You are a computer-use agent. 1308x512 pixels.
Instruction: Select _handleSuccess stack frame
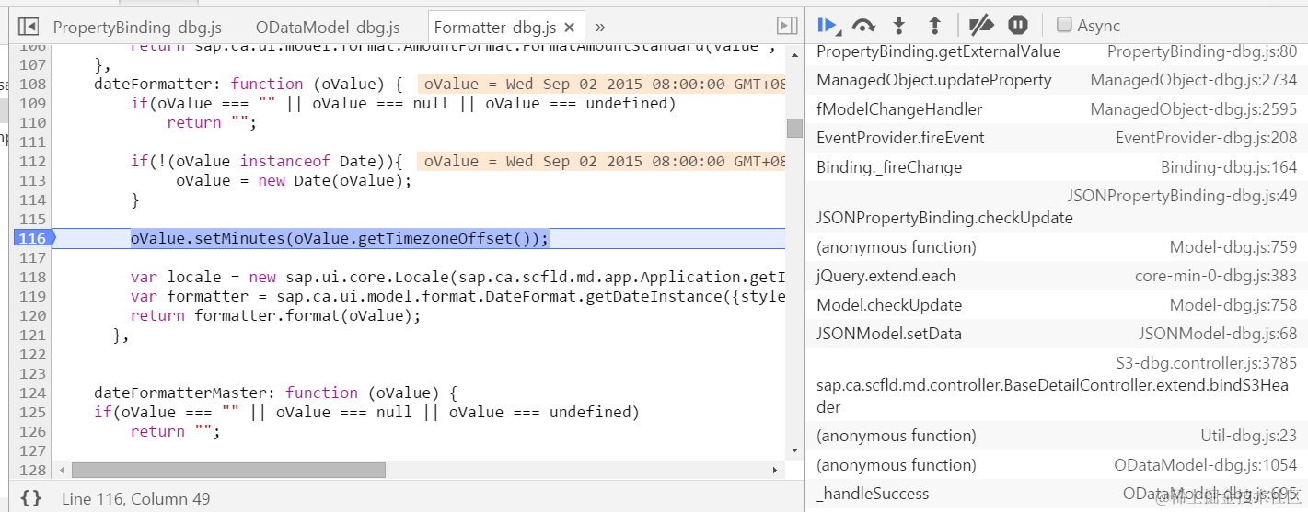pos(873,494)
